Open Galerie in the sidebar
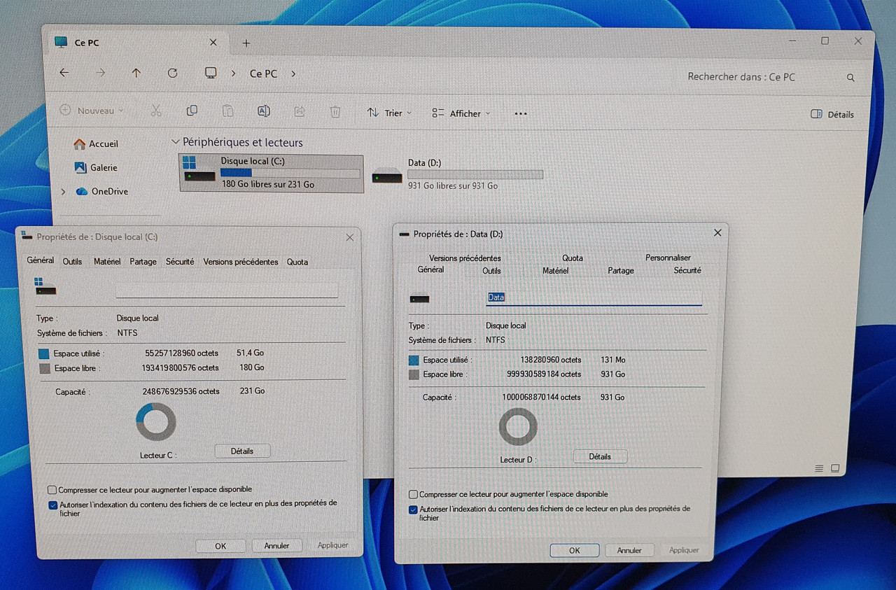Viewport: 896px width, 590px height. [95, 167]
